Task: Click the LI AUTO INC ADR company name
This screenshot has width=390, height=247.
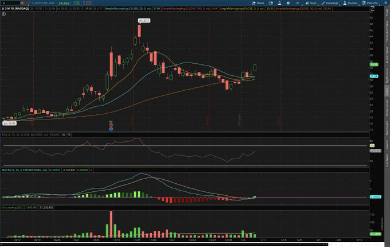Action: (x=43, y=3)
